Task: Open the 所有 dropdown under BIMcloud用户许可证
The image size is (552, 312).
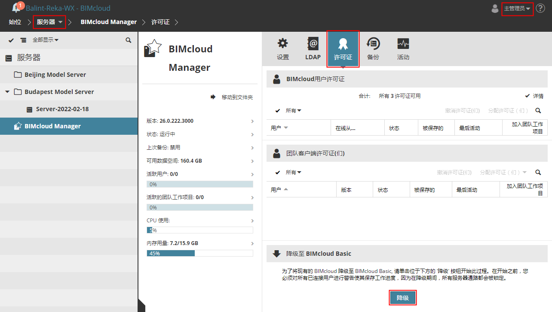Action: coord(294,111)
